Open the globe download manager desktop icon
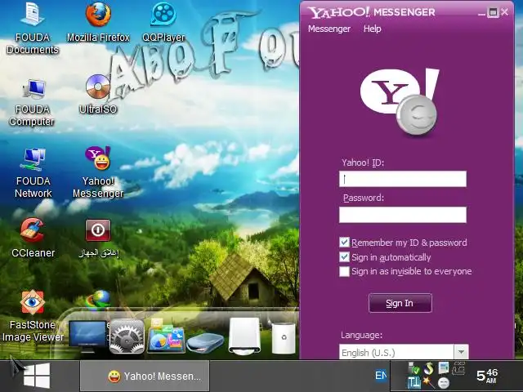The height and width of the screenshot is (392, 523). [98, 299]
